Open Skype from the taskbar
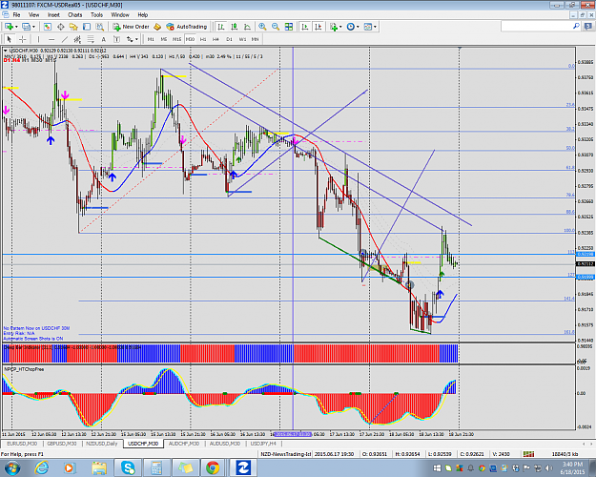This screenshot has height=477, width=596. pos(129,467)
